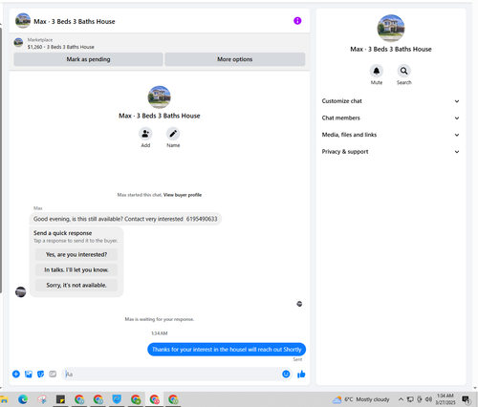Click into the Aa message input field
The image size is (478, 407).
pos(172,374)
